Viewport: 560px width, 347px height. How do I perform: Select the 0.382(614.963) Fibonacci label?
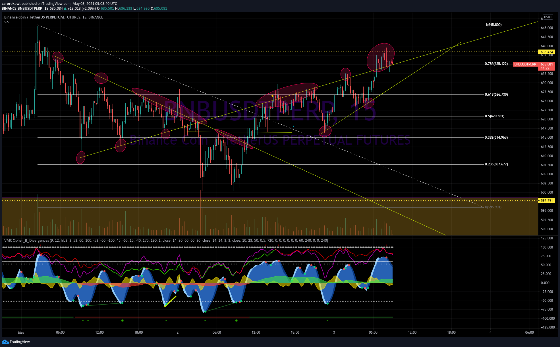496,137
